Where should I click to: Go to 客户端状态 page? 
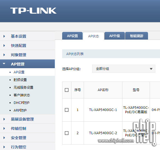point(22,95)
